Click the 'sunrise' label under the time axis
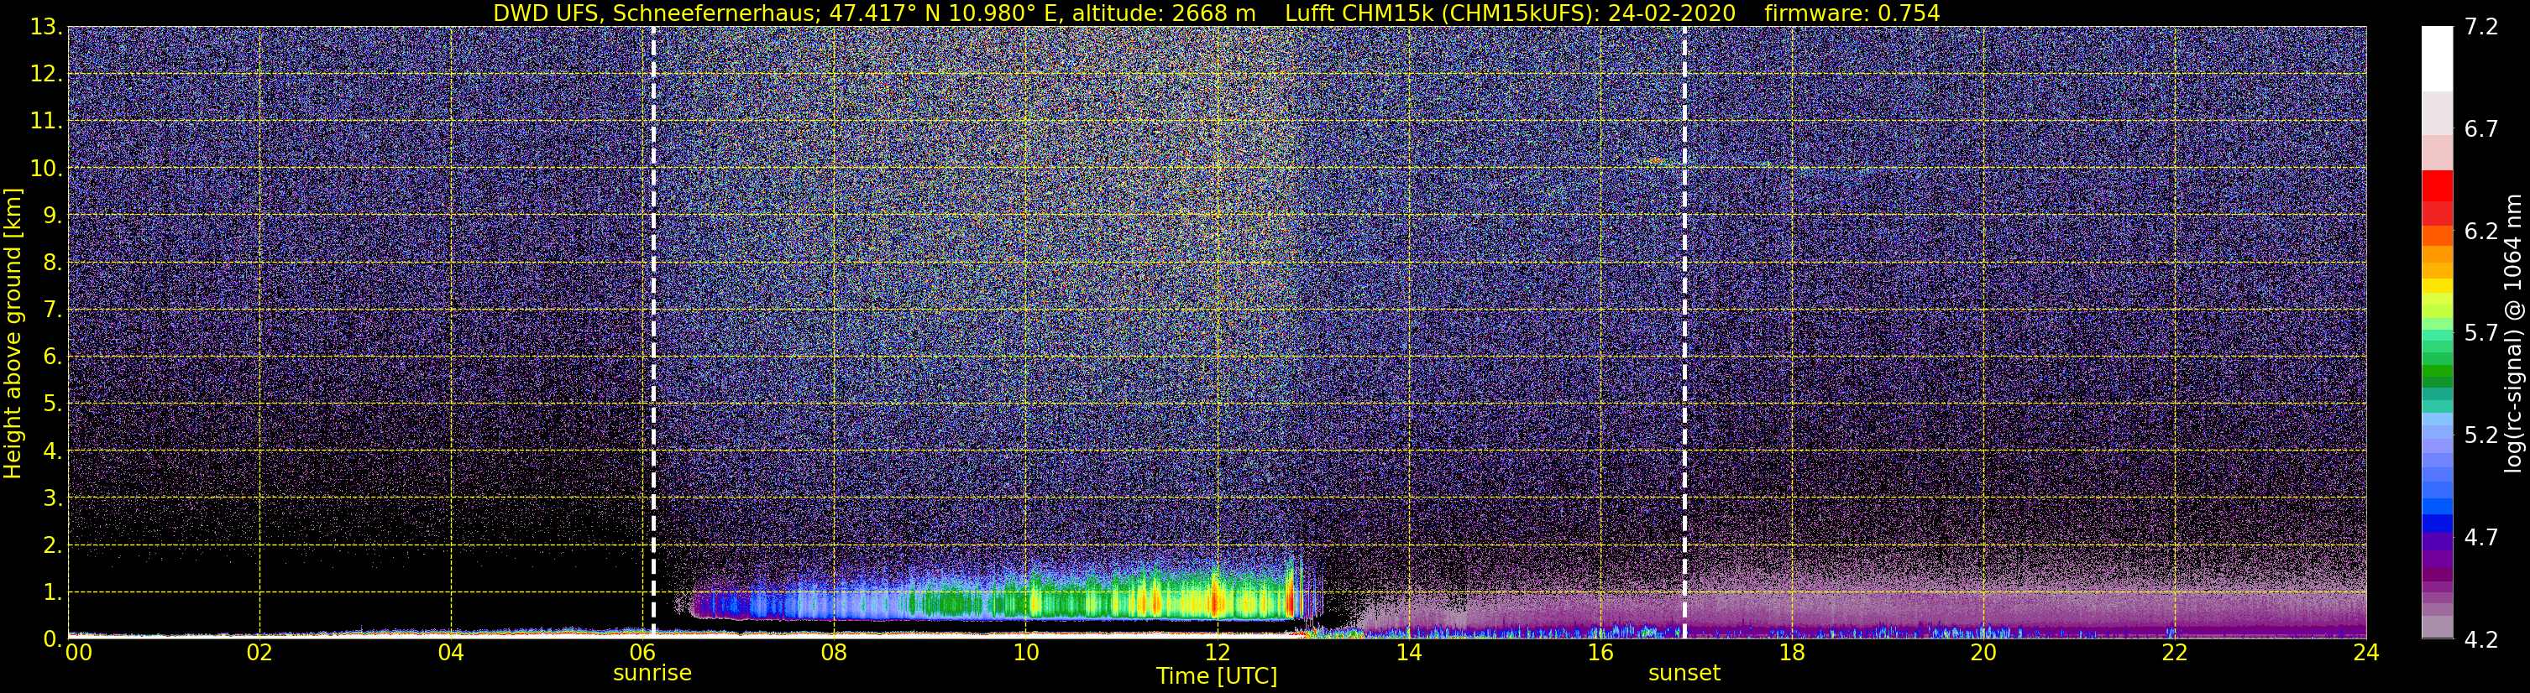The width and height of the screenshot is (2530, 693). (x=652, y=674)
